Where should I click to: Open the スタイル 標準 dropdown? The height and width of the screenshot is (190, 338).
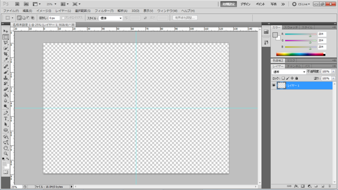tap(111, 18)
